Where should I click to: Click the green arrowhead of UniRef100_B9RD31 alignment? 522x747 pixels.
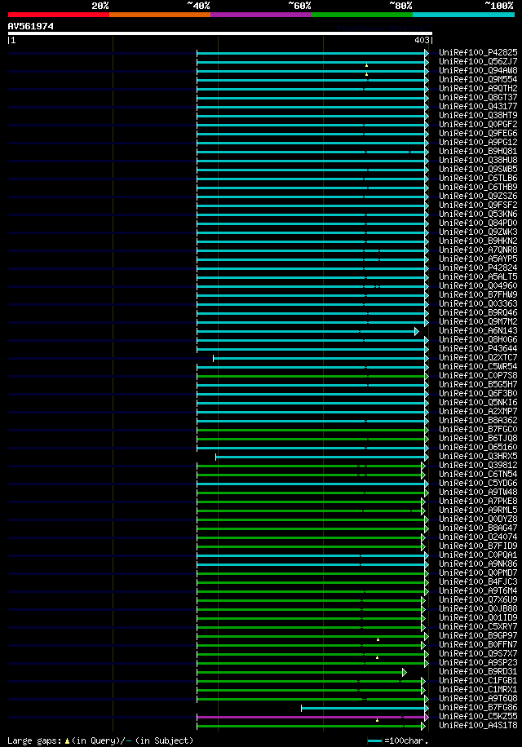point(405,672)
